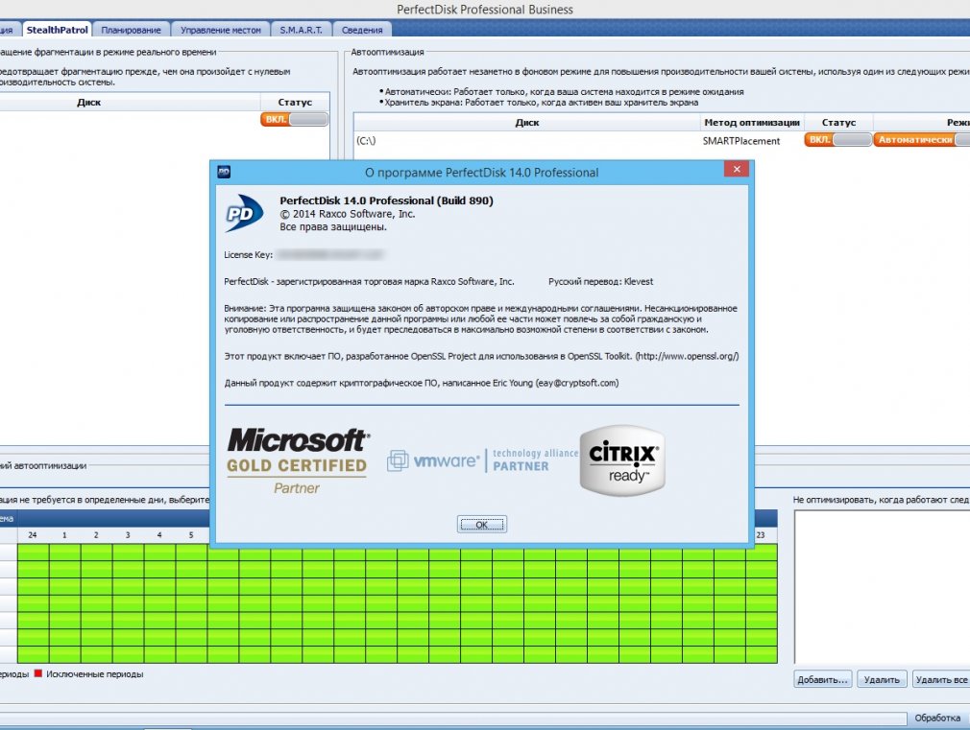Click Статус header in fragmentation prevention table
The width and height of the screenshot is (970, 730).
tap(295, 102)
